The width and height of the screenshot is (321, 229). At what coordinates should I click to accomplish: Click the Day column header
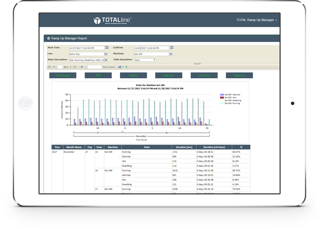click(x=90, y=147)
